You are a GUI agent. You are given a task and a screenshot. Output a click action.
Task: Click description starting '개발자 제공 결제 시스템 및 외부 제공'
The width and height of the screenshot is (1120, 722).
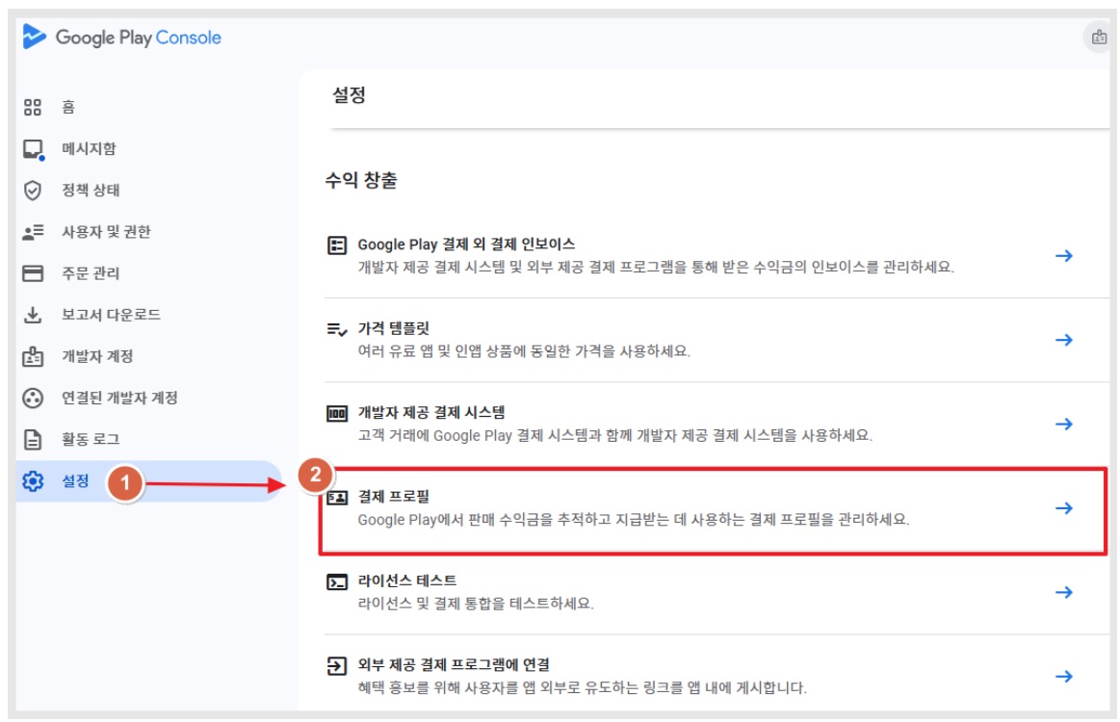656,267
